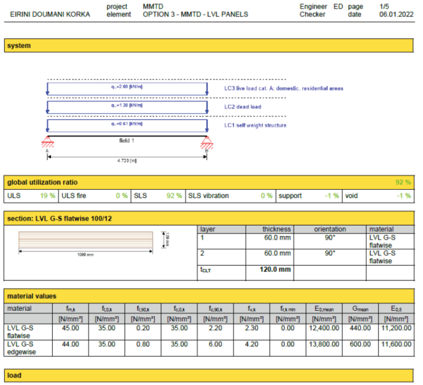423x385 pixels.
Task: Click the 'Checker' label in the header
Action: tap(312, 14)
